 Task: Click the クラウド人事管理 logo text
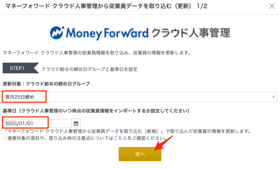pos(191,33)
